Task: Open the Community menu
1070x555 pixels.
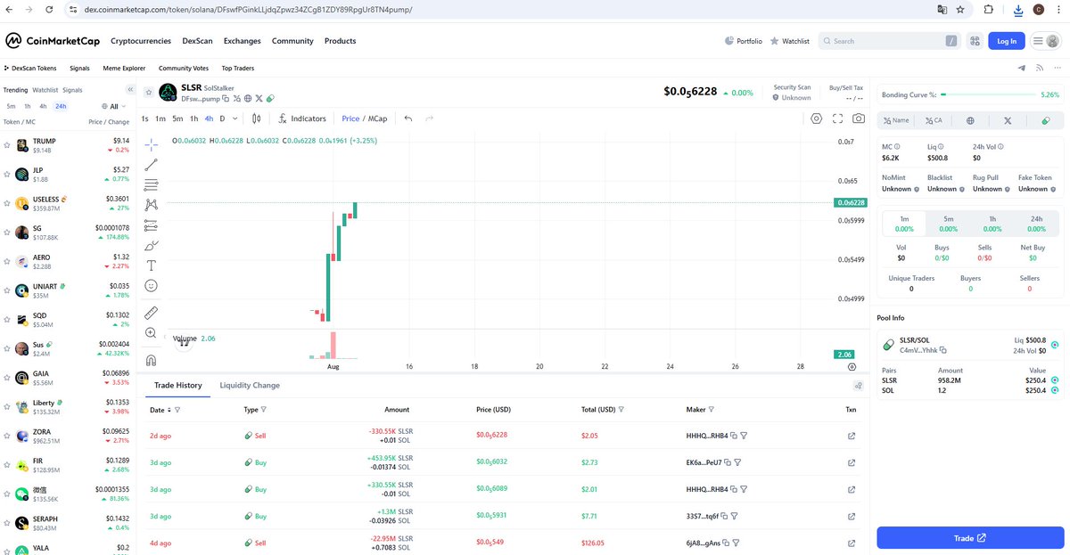Action: [292, 41]
